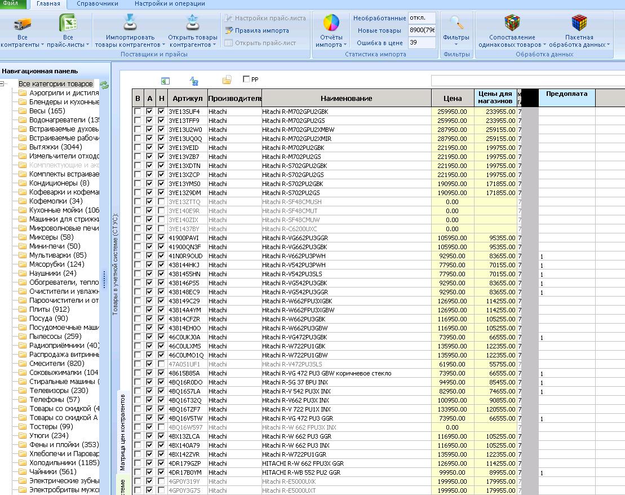Switch to the 'Справочники' ribbon tab
625x495 pixels.
click(x=97, y=3)
